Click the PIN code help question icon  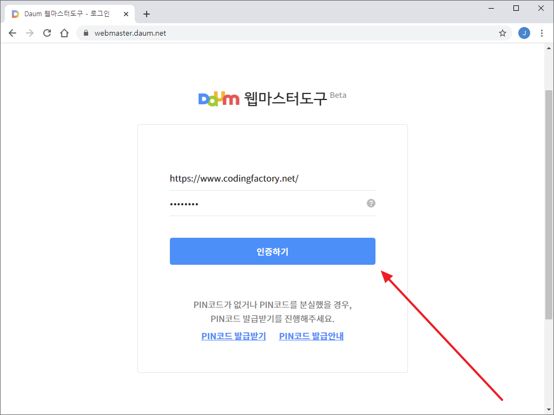pos(371,203)
